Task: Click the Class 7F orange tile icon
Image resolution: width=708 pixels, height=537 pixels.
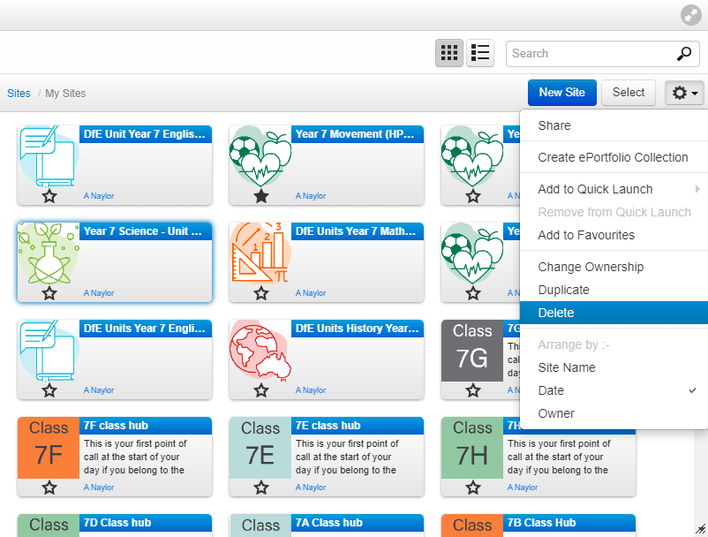Action: point(49,448)
